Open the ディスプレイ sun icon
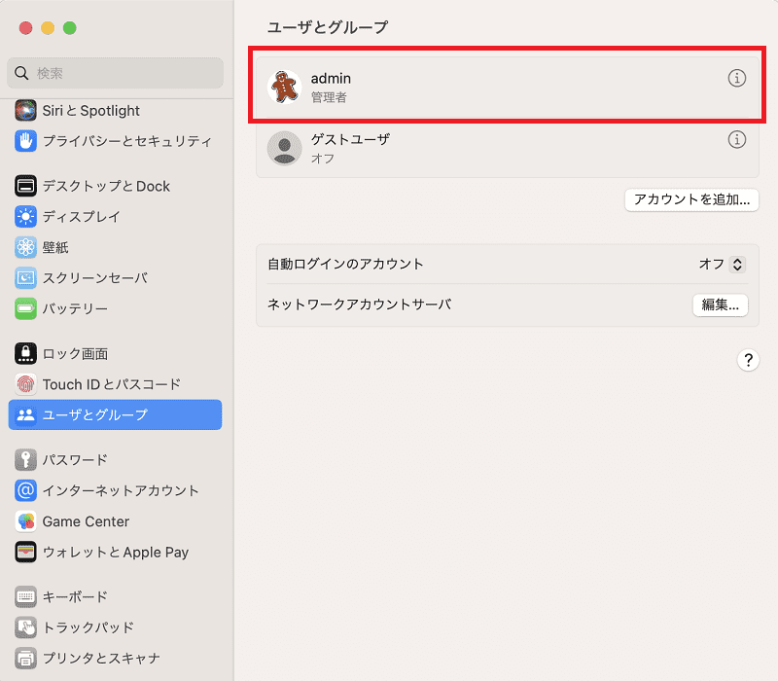The height and width of the screenshot is (681, 778). click(x=25, y=217)
